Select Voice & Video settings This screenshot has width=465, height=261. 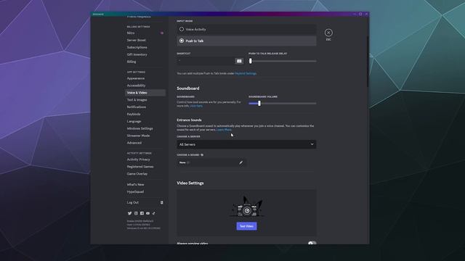click(145, 93)
